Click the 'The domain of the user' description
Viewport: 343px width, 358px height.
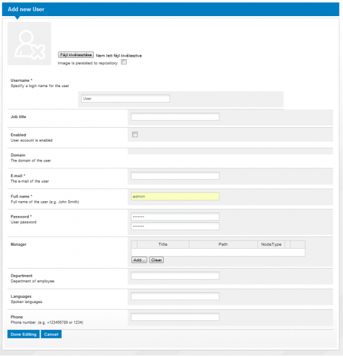30,161
